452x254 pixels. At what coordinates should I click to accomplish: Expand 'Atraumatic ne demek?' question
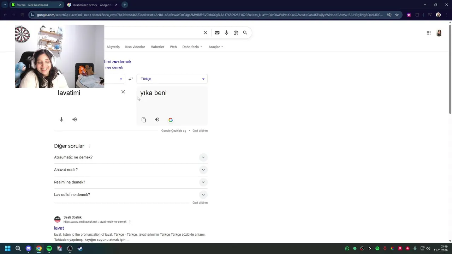click(131, 157)
